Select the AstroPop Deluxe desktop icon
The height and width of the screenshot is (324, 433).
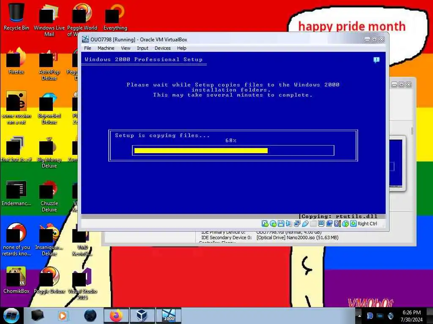(49, 64)
